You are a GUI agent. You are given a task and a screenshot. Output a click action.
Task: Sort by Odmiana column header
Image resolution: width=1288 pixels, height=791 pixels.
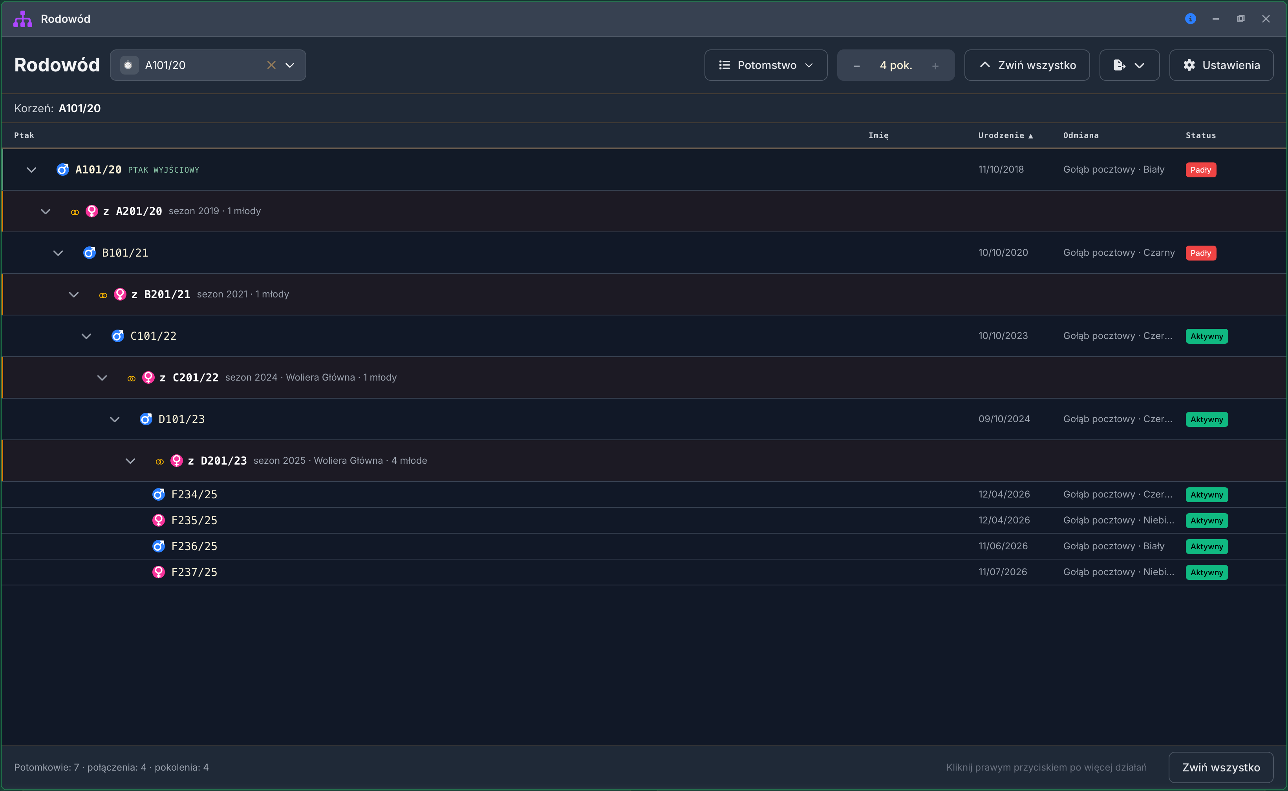click(x=1081, y=135)
